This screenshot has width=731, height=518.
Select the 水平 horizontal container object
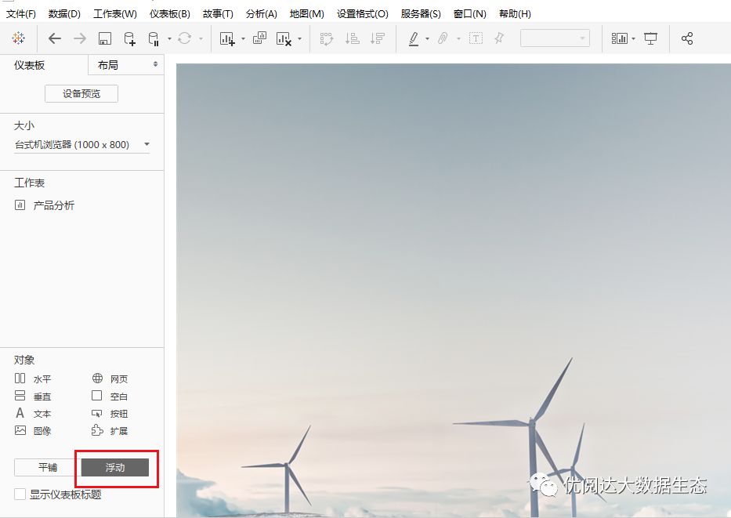33,379
